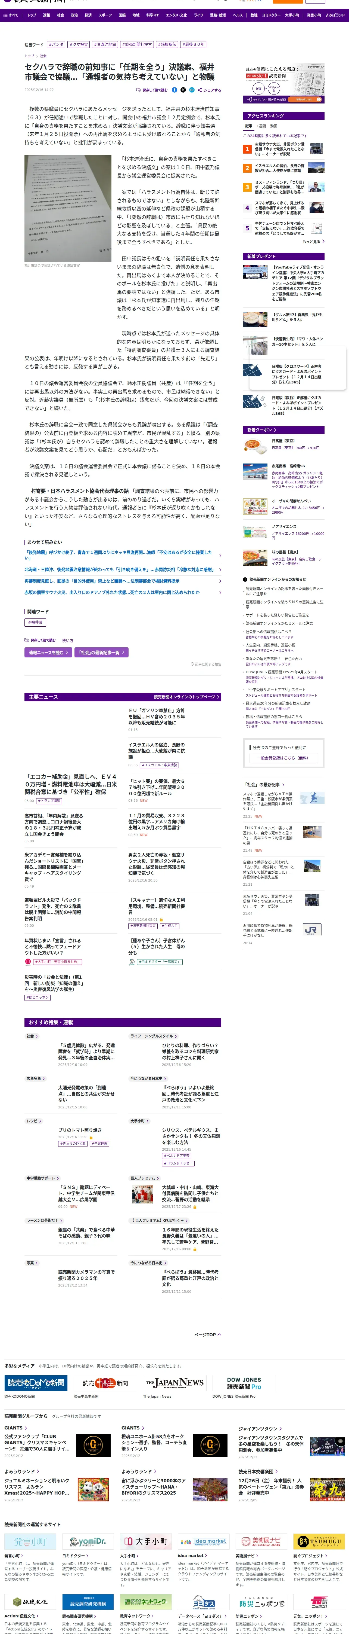The height and width of the screenshot is (1634, 349).
Task: Open the 社会 breadcrumb link
Action: click(43, 56)
